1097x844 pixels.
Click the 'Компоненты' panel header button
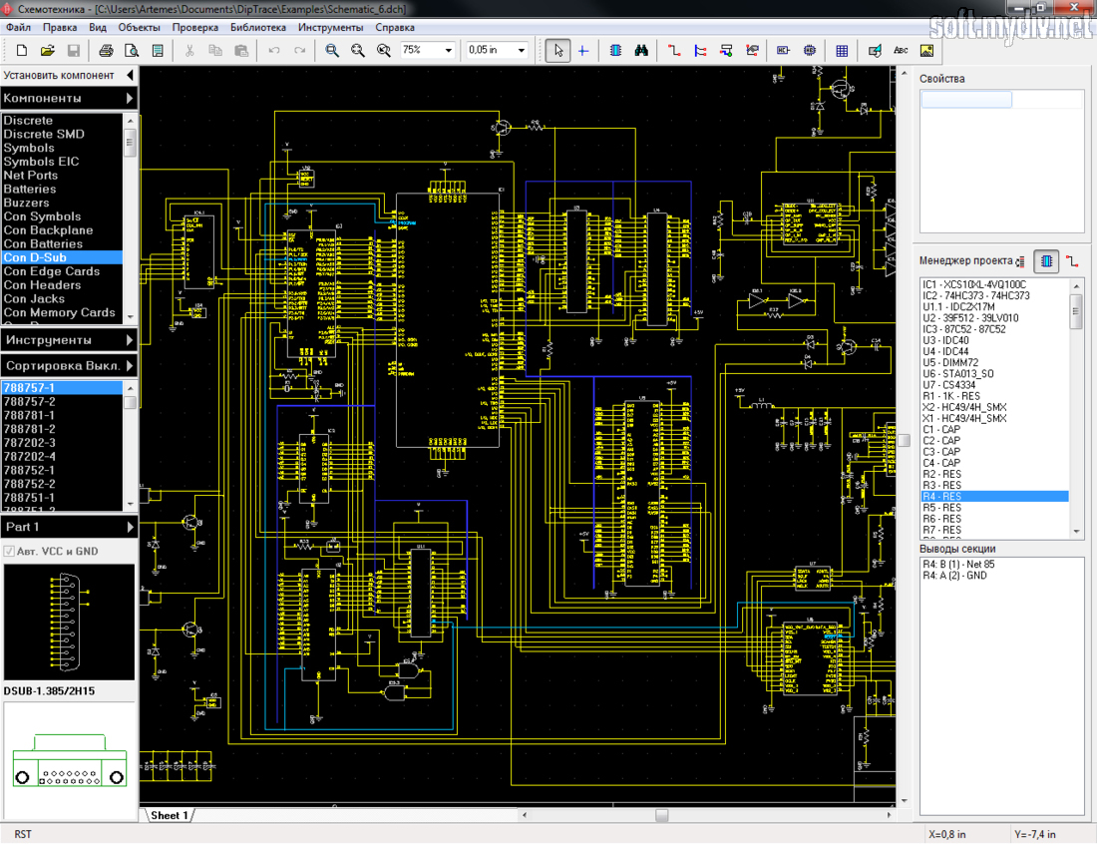[x=68, y=98]
